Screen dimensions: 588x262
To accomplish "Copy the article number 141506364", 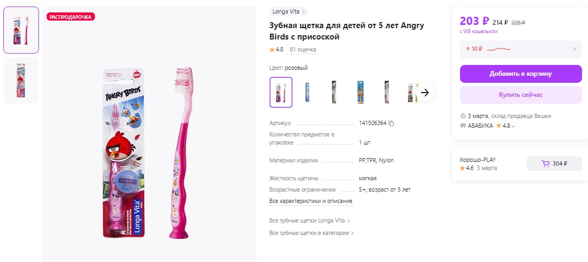I will [x=391, y=123].
